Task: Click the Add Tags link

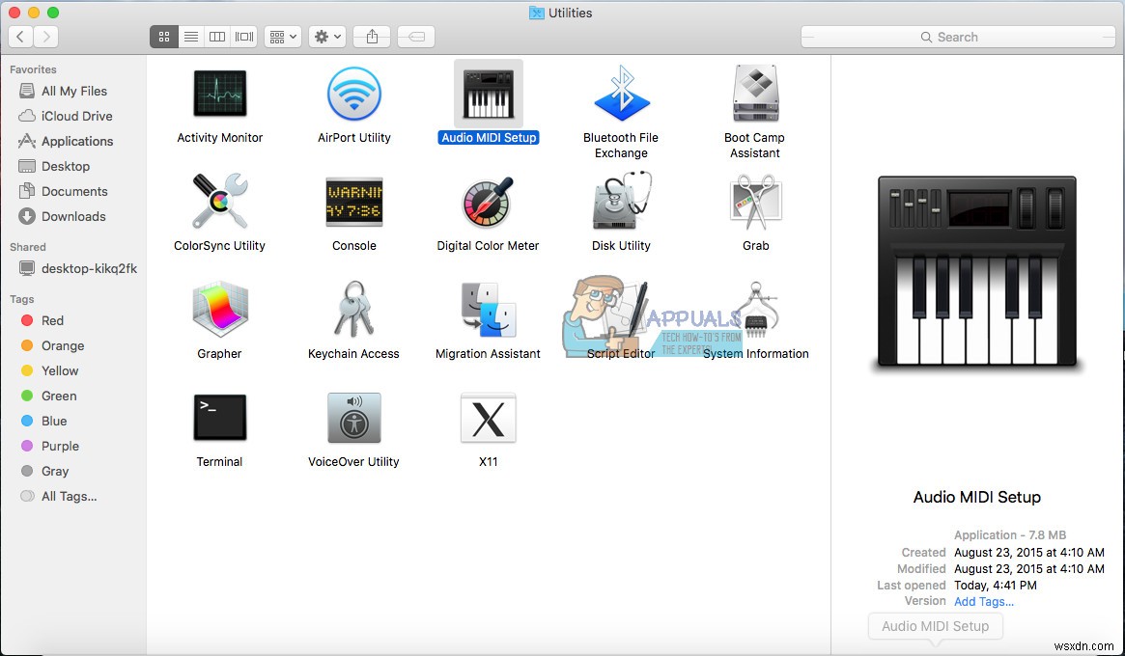Action: pyautogui.click(x=983, y=601)
